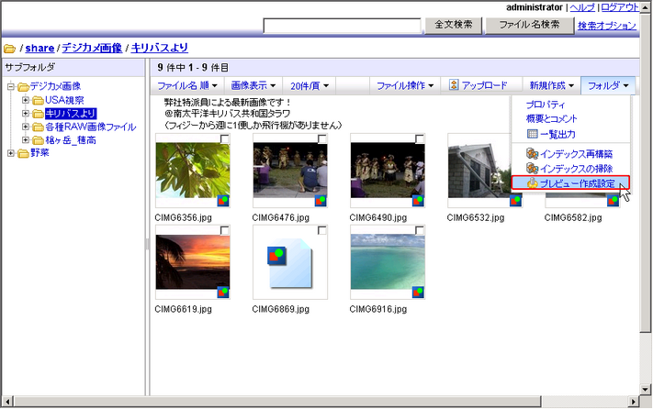Tick the checkbox on CIMG6476.jpg
653x409 pixels.
[322, 138]
